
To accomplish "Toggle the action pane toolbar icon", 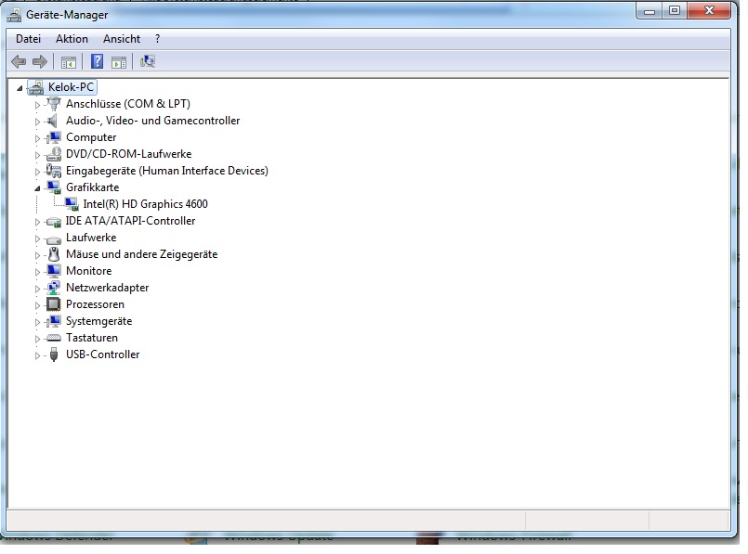I will tap(119, 62).
